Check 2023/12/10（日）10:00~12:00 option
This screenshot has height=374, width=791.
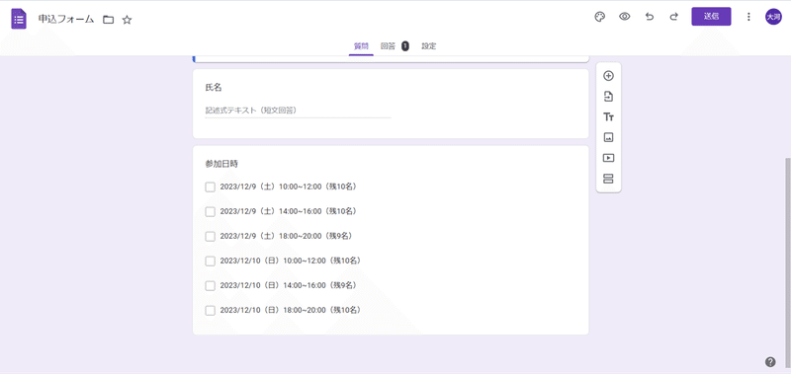(x=211, y=262)
